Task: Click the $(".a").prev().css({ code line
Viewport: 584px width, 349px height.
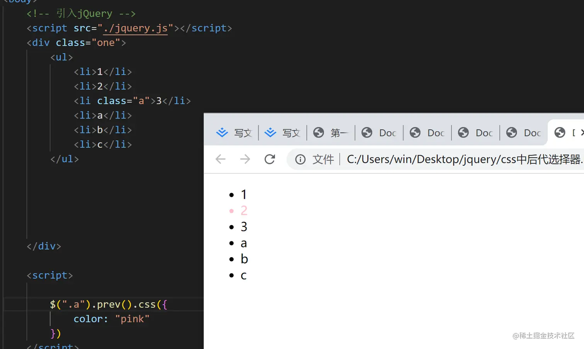Action: point(109,305)
